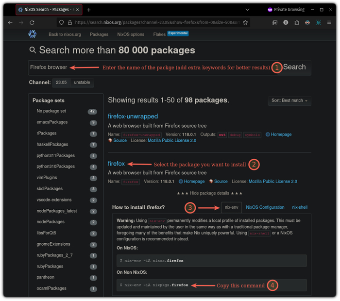340x301 pixels.
Task: Open the firefox-unwrapped package link
Action: (x=133, y=117)
